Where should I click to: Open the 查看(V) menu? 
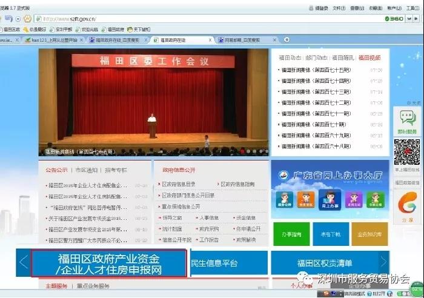point(357,8)
